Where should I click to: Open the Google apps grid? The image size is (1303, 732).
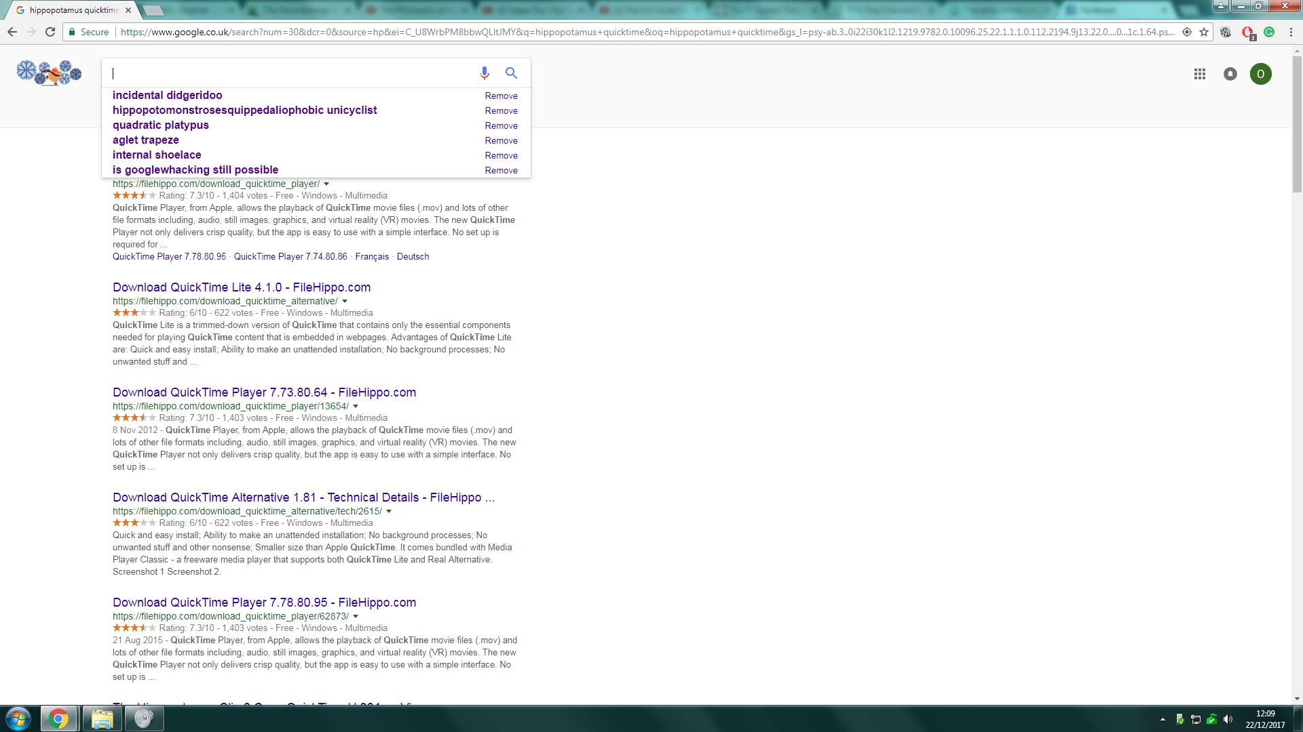(1199, 74)
